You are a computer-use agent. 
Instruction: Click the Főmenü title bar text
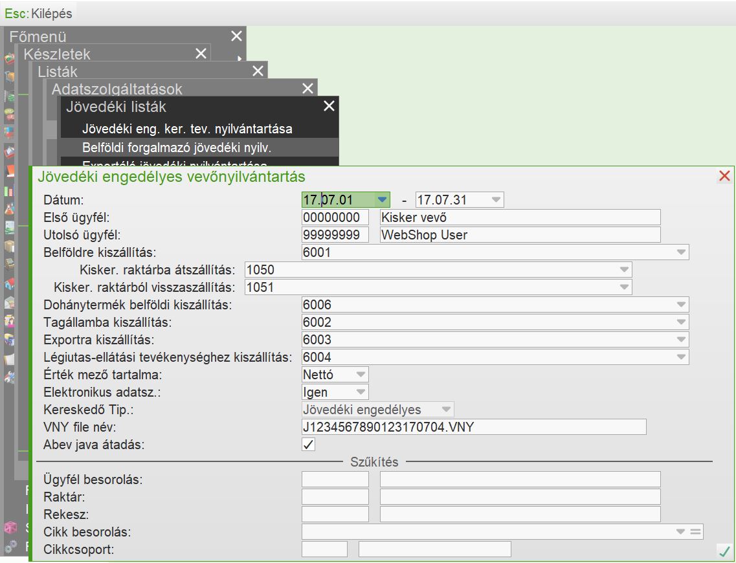(x=38, y=37)
